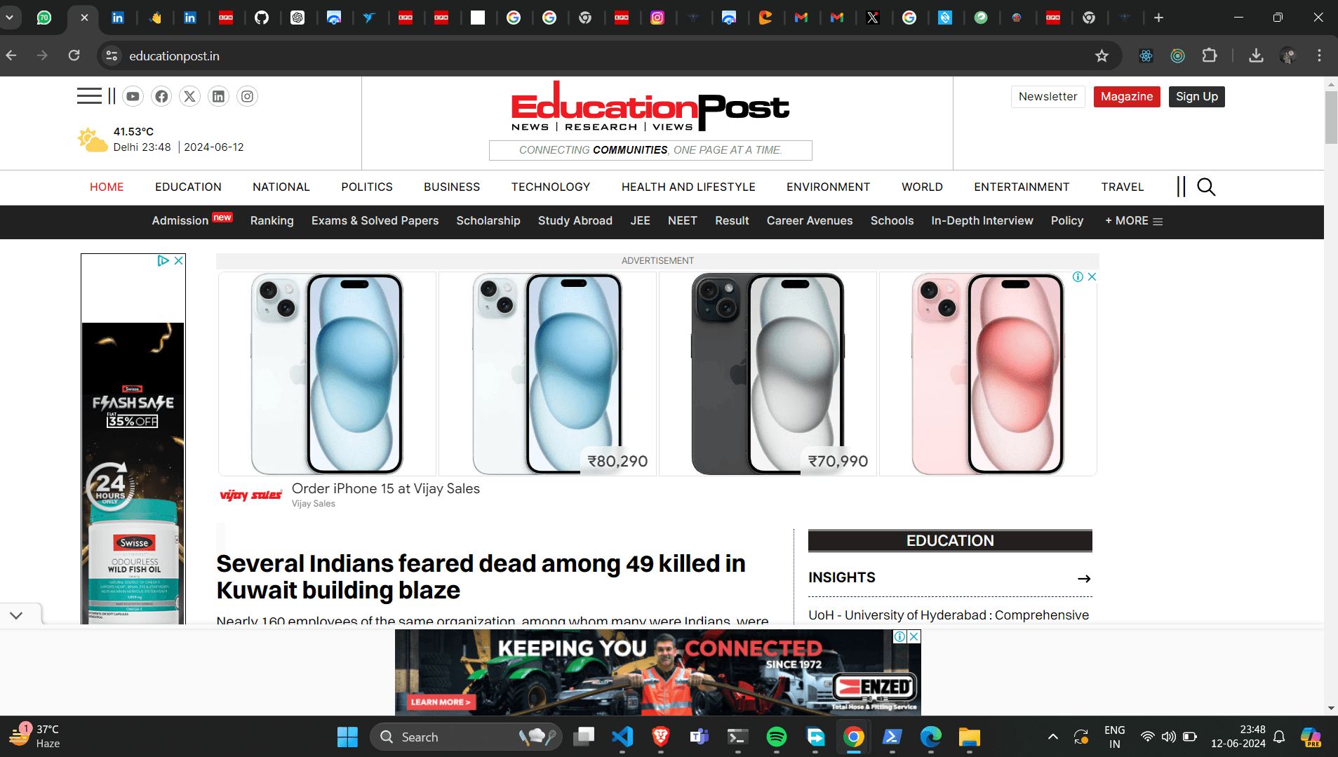Click the Sign Up button
Viewport: 1338px width, 757px height.
[1196, 97]
